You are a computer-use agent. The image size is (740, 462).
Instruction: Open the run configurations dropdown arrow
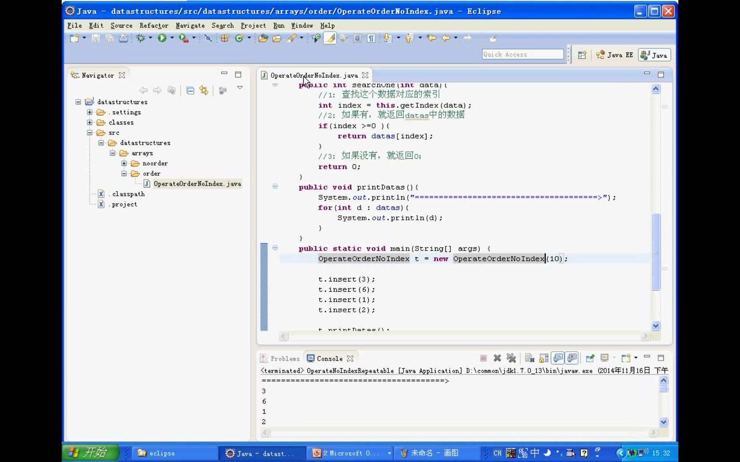pyautogui.click(x=172, y=38)
